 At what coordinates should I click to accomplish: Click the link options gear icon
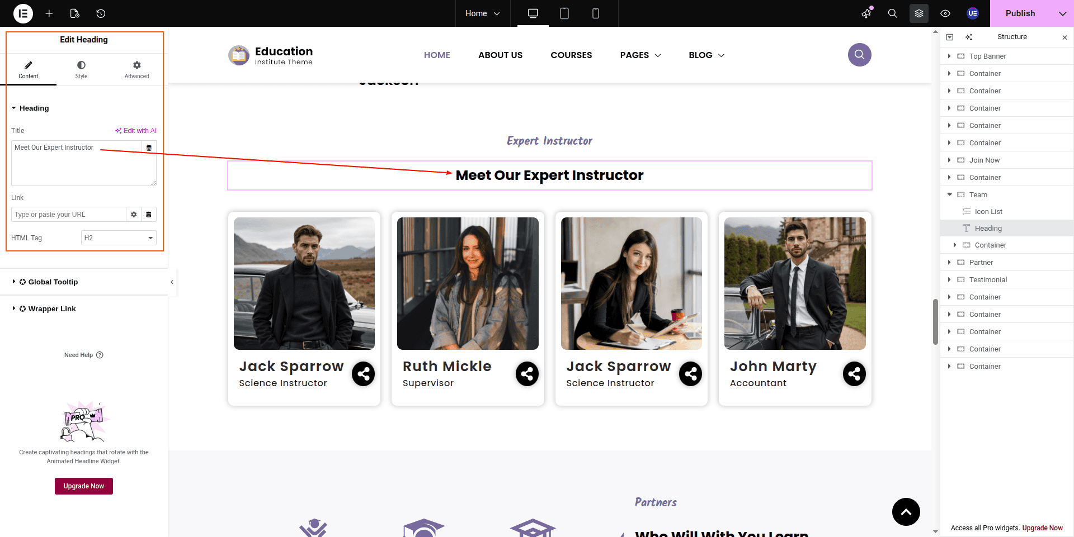134,215
